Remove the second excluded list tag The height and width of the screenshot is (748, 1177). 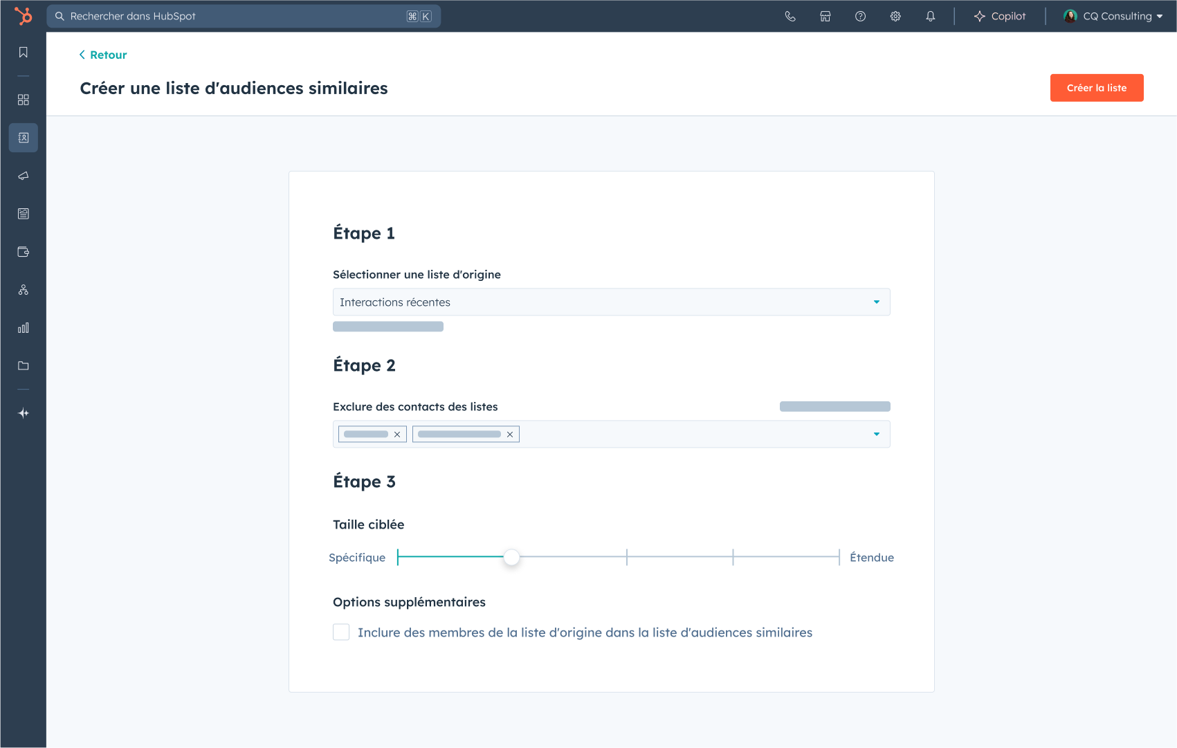[510, 435]
